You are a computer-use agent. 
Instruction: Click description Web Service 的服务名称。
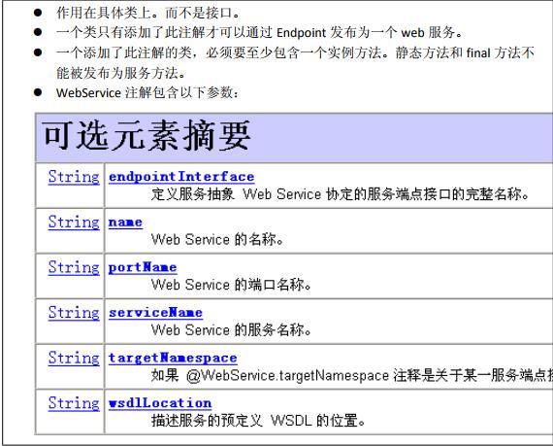[x=231, y=329]
